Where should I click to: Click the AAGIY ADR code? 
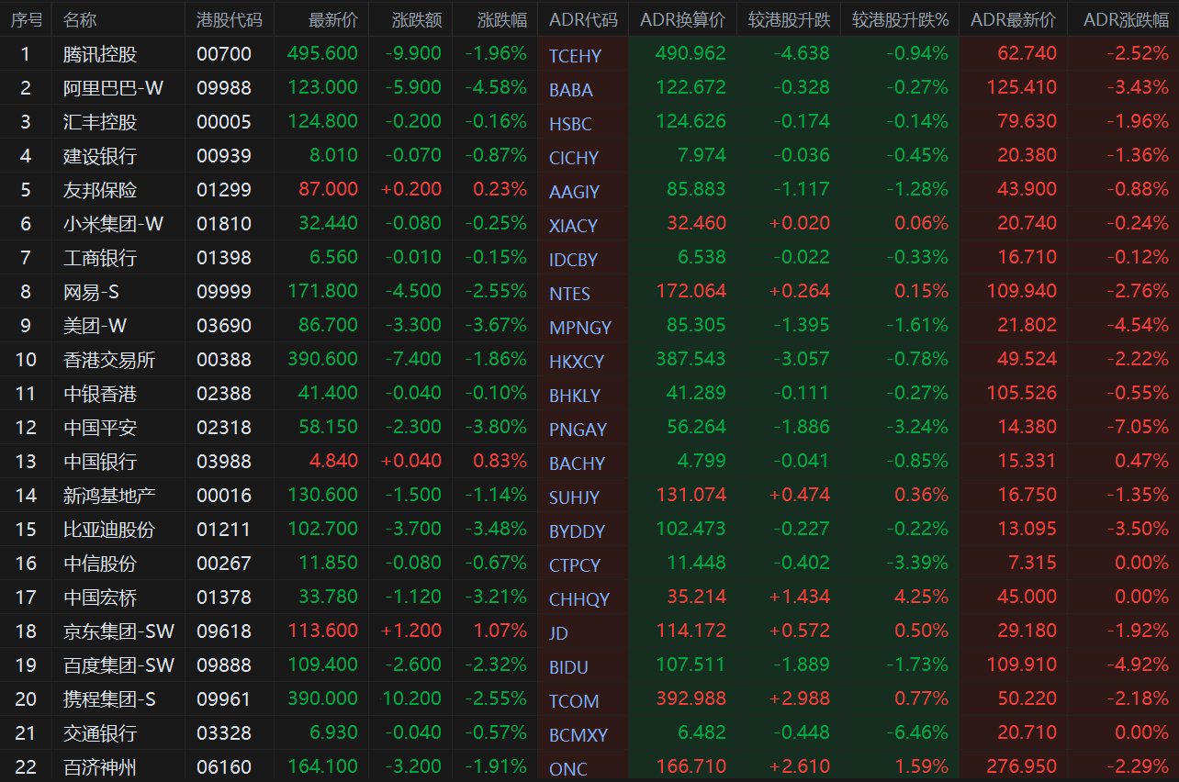pos(574,192)
